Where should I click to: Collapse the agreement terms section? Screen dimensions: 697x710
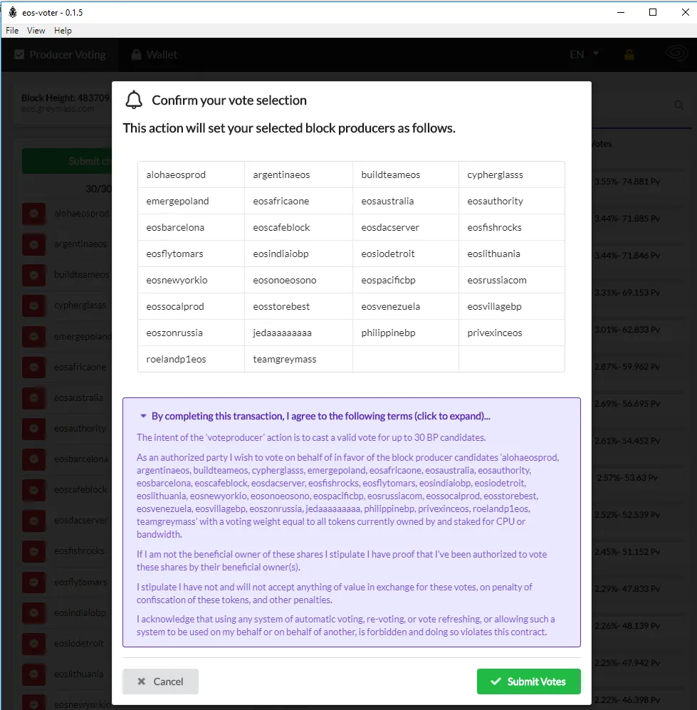coord(315,416)
